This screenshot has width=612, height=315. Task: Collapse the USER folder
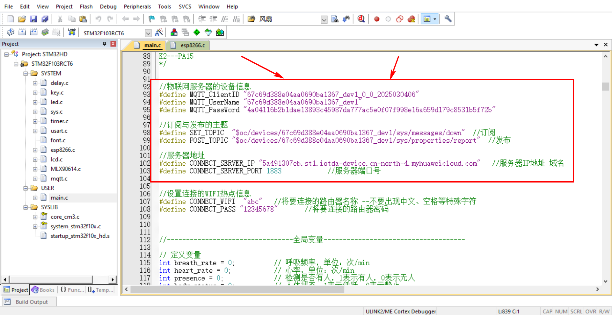pyautogui.click(x=25, y=188)
